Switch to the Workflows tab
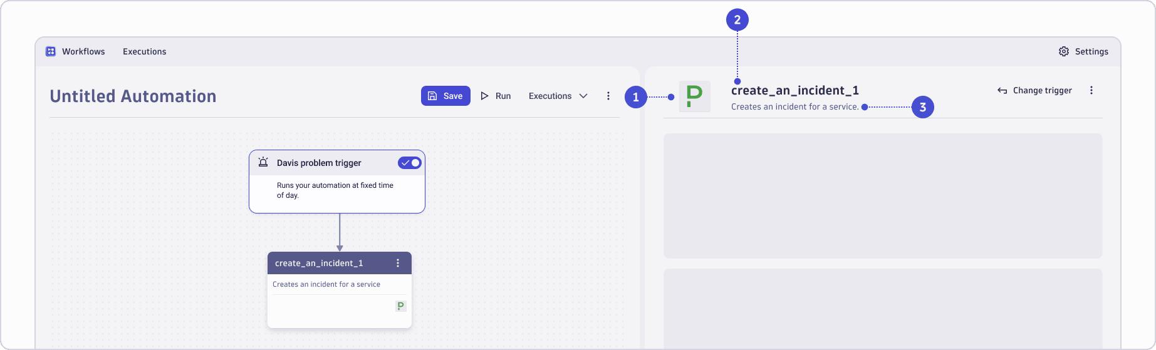This screenshot has width=1156, height=350. tap(83, 51)
